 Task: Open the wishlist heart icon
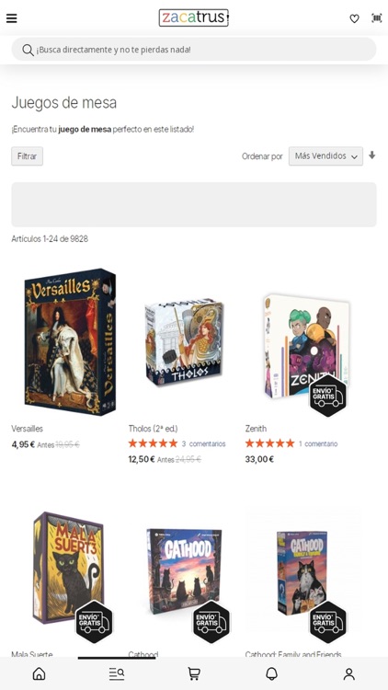354,18
